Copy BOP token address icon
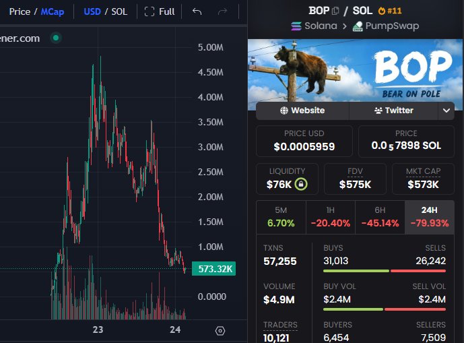This screenshot has width=464, height=343. coord(335,11)
